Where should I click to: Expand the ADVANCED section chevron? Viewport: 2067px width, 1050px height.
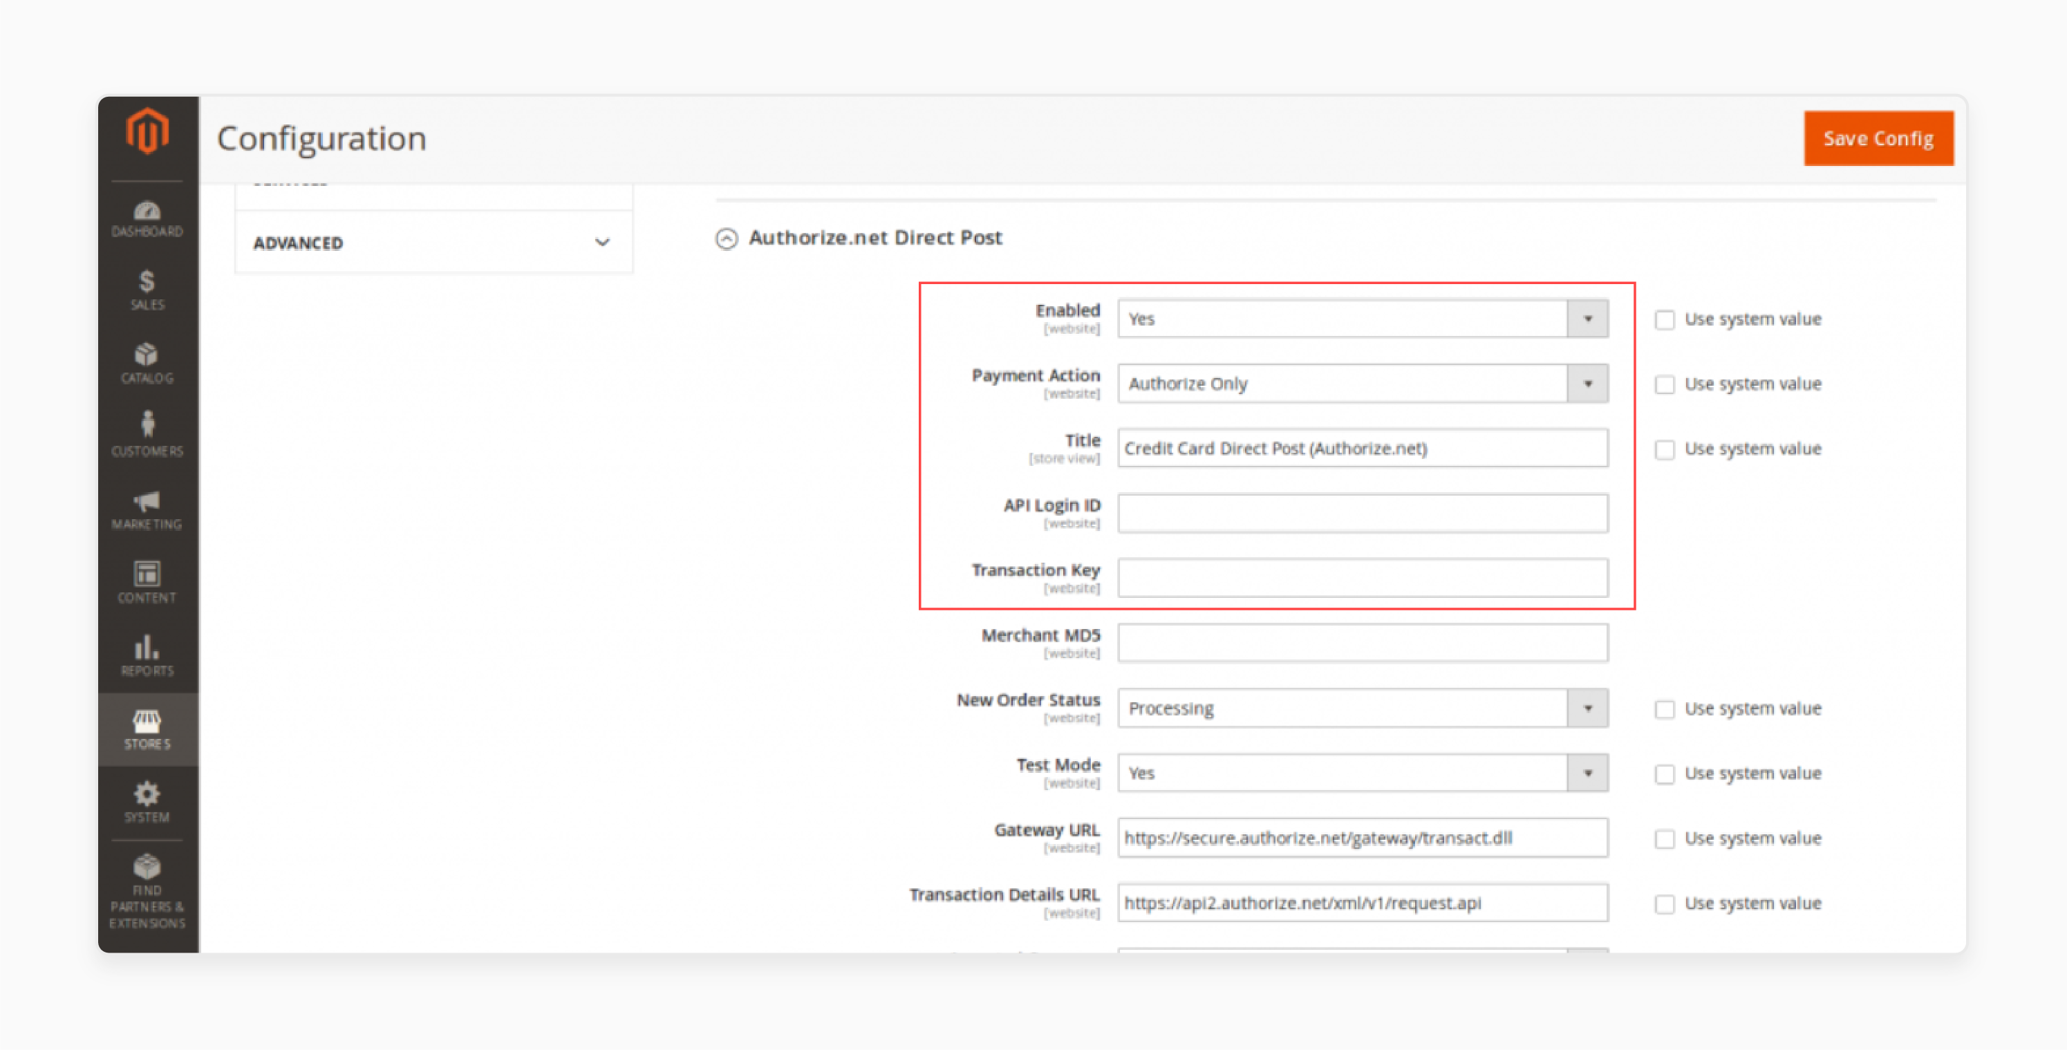click(x=602, y=242)
